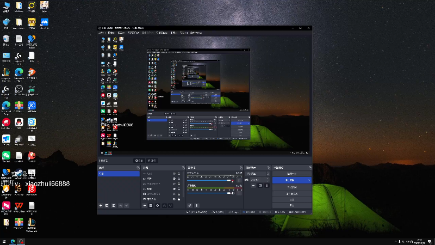Image resolution: width=435 pixels, height=245 pixels.
Task: Mute the second mixer channel's white speaker icon
Action: pyautogui.click(x=233, y=193)
